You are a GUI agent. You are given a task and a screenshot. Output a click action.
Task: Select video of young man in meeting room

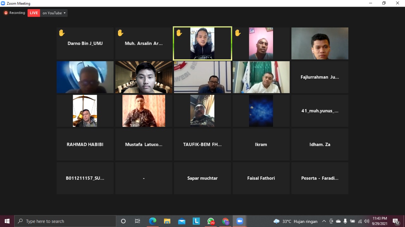point(144,77)
